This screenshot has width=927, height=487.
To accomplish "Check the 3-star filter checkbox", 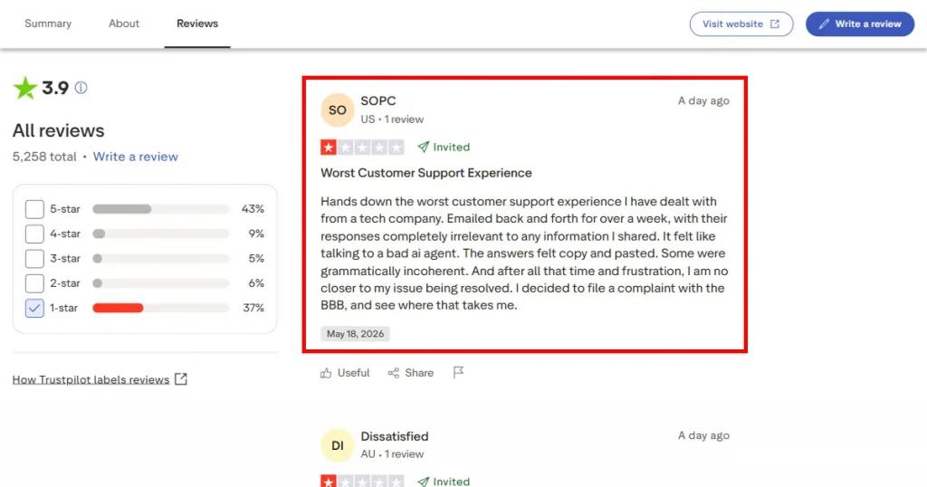I will (34, 259).
